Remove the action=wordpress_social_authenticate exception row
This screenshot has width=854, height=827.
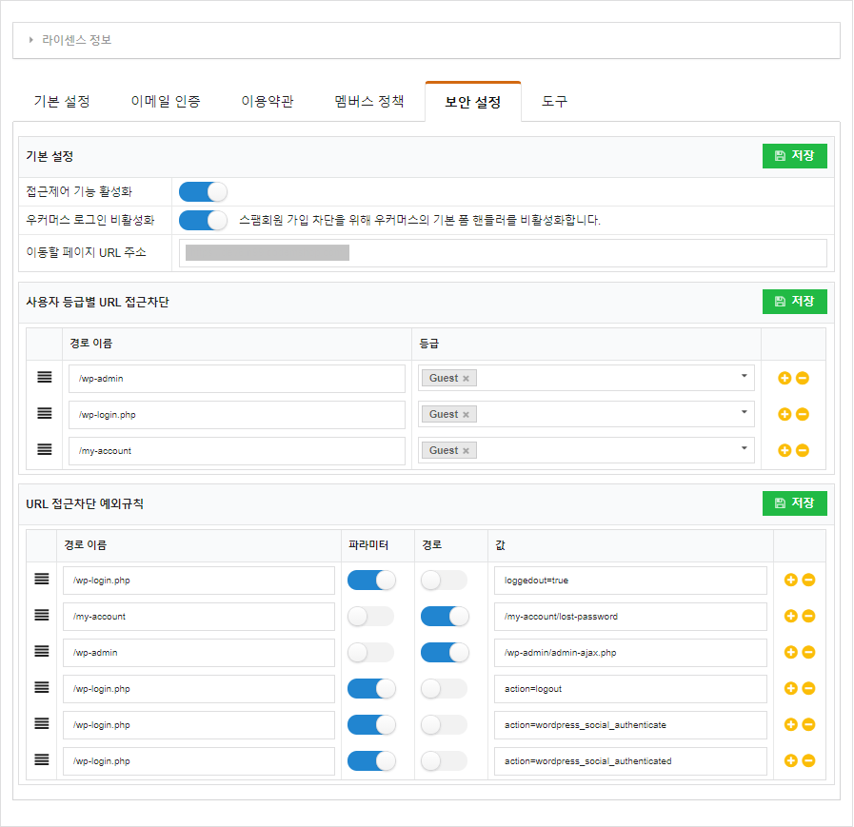809,724
